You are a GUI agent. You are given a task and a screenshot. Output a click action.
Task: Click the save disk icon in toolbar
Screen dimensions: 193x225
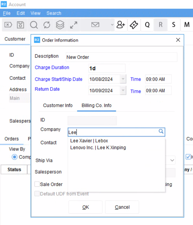(x=20, y=25)
